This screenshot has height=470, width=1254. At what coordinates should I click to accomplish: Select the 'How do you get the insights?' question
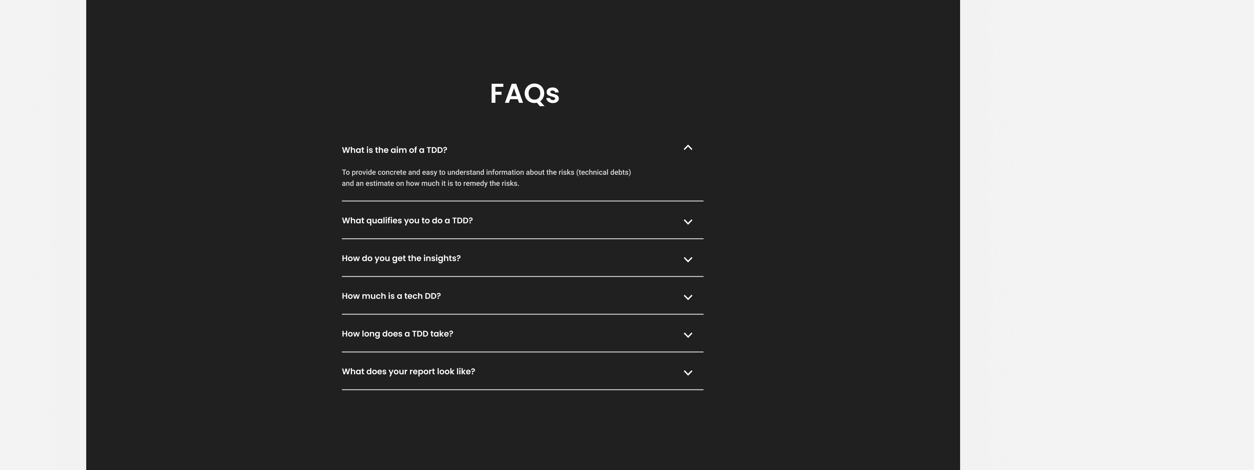click(x=401, y=258)
